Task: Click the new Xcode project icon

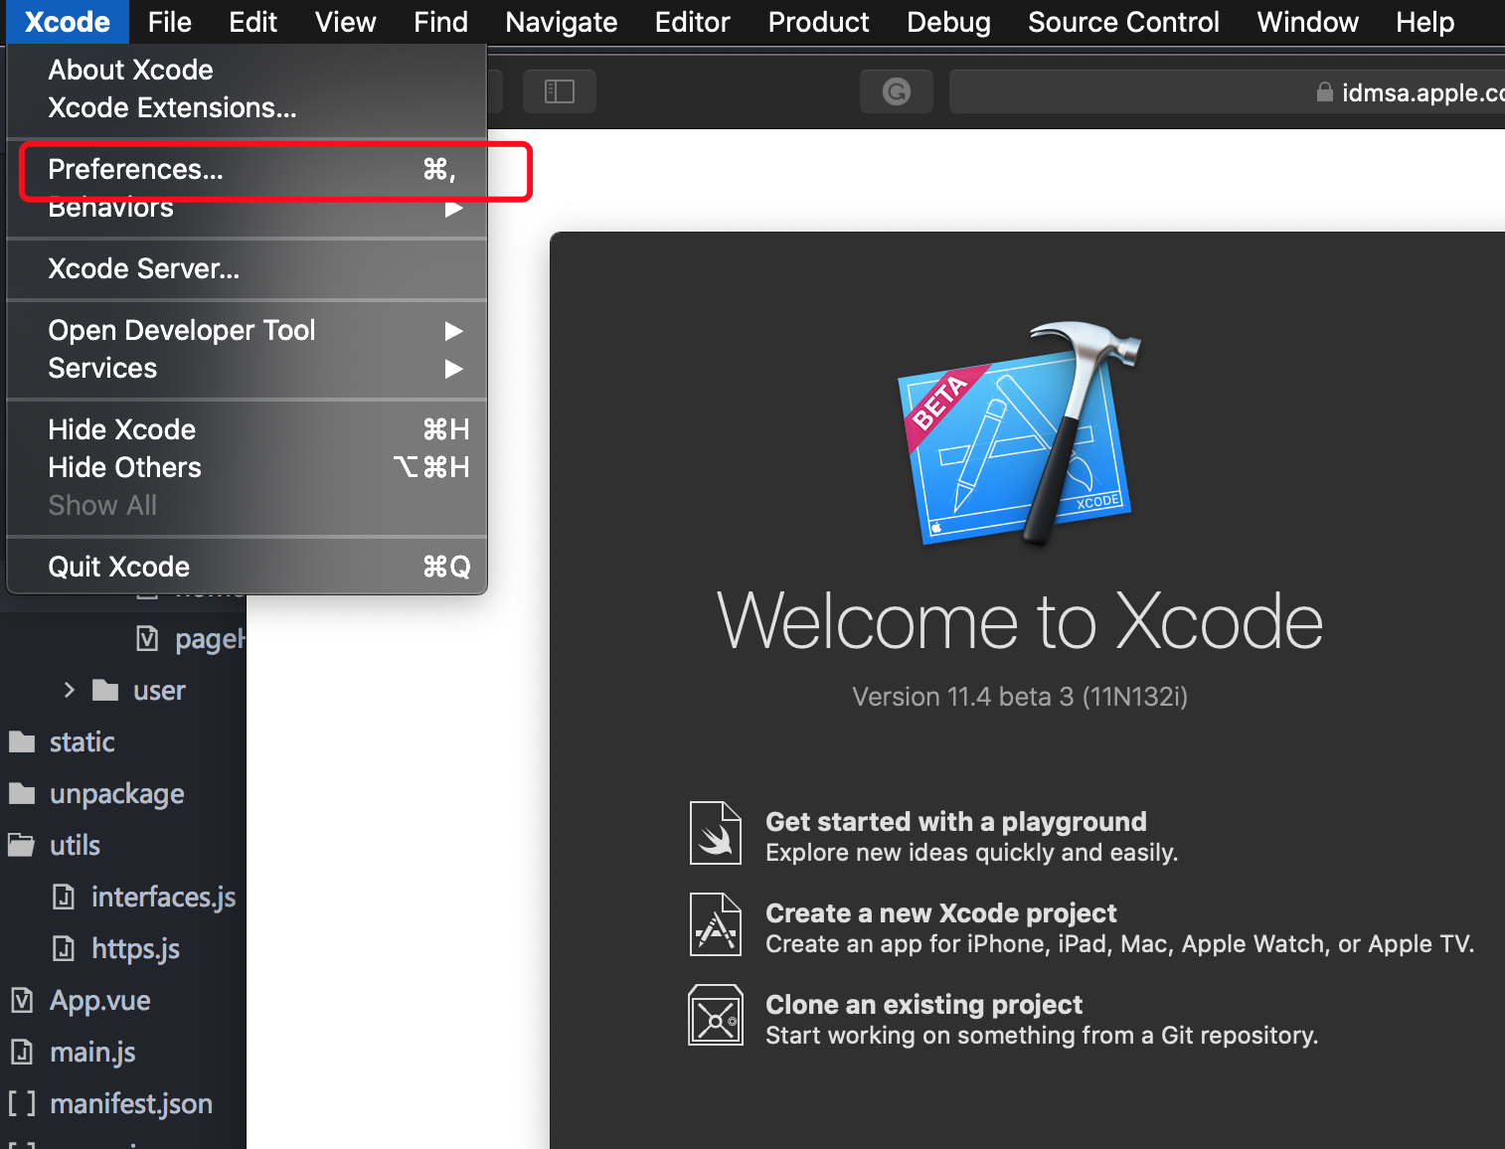Action: point(716,924)
